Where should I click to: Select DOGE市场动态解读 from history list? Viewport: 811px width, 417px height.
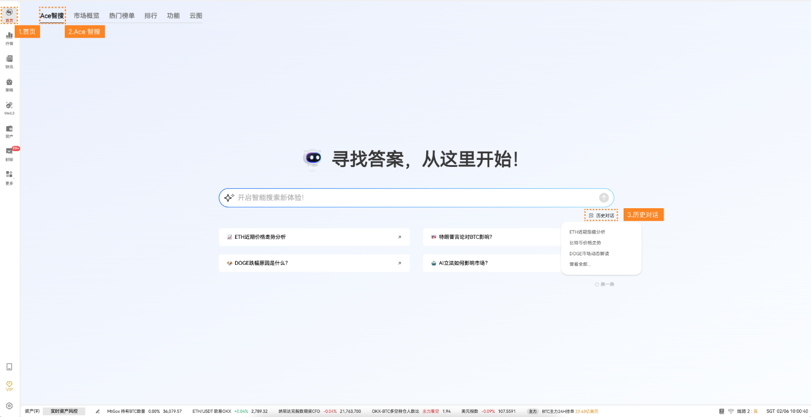(589, 254)
